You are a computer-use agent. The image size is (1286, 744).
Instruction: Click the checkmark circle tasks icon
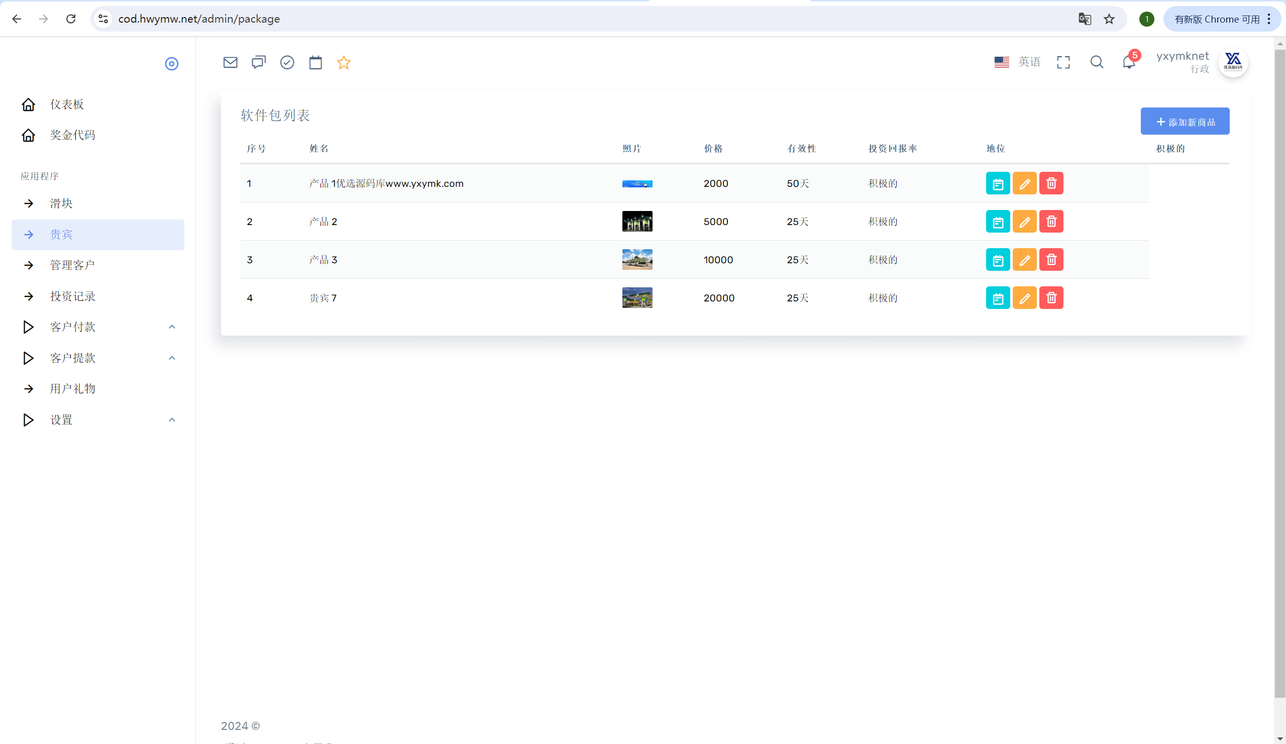287,62
